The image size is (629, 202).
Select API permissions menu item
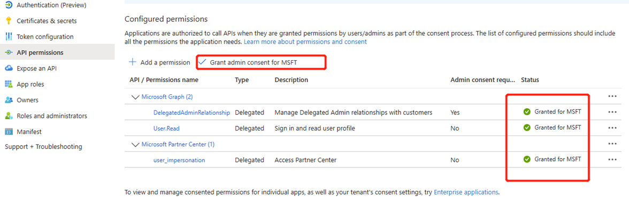tap(57, 52)
